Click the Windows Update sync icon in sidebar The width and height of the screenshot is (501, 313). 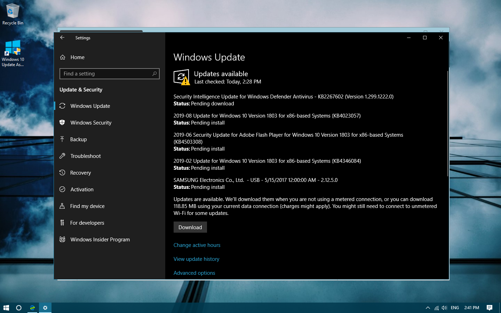point(62,106)
